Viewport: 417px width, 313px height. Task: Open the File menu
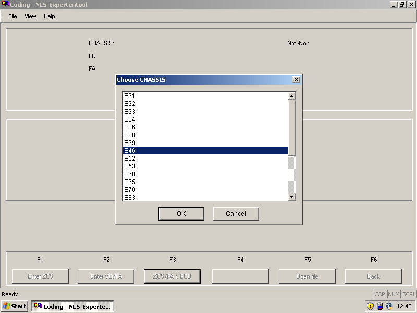click(x=13, y=16)
